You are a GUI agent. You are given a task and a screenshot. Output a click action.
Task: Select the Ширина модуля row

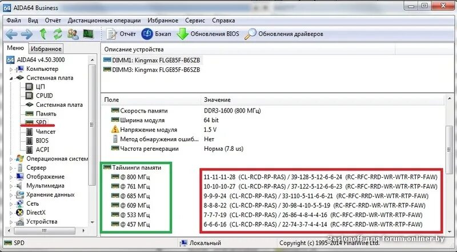coord(272,120)
